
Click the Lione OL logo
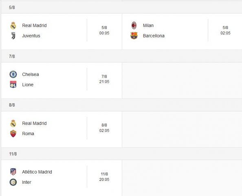click(13, 85)
